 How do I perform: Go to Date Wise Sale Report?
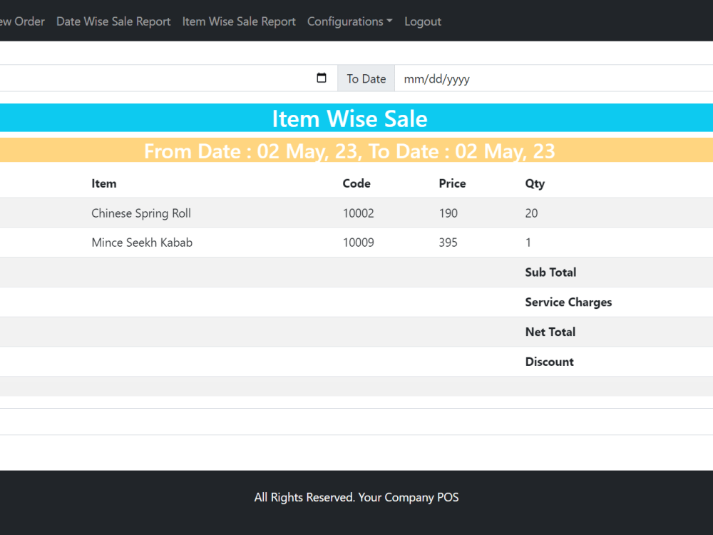(x=113, y=21)
